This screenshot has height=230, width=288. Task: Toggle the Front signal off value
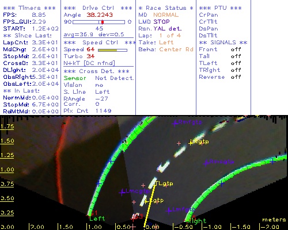click(x=236, y=49)
